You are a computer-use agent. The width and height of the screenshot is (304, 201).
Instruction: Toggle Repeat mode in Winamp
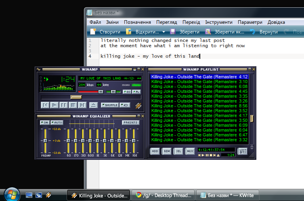click(125, 105)
